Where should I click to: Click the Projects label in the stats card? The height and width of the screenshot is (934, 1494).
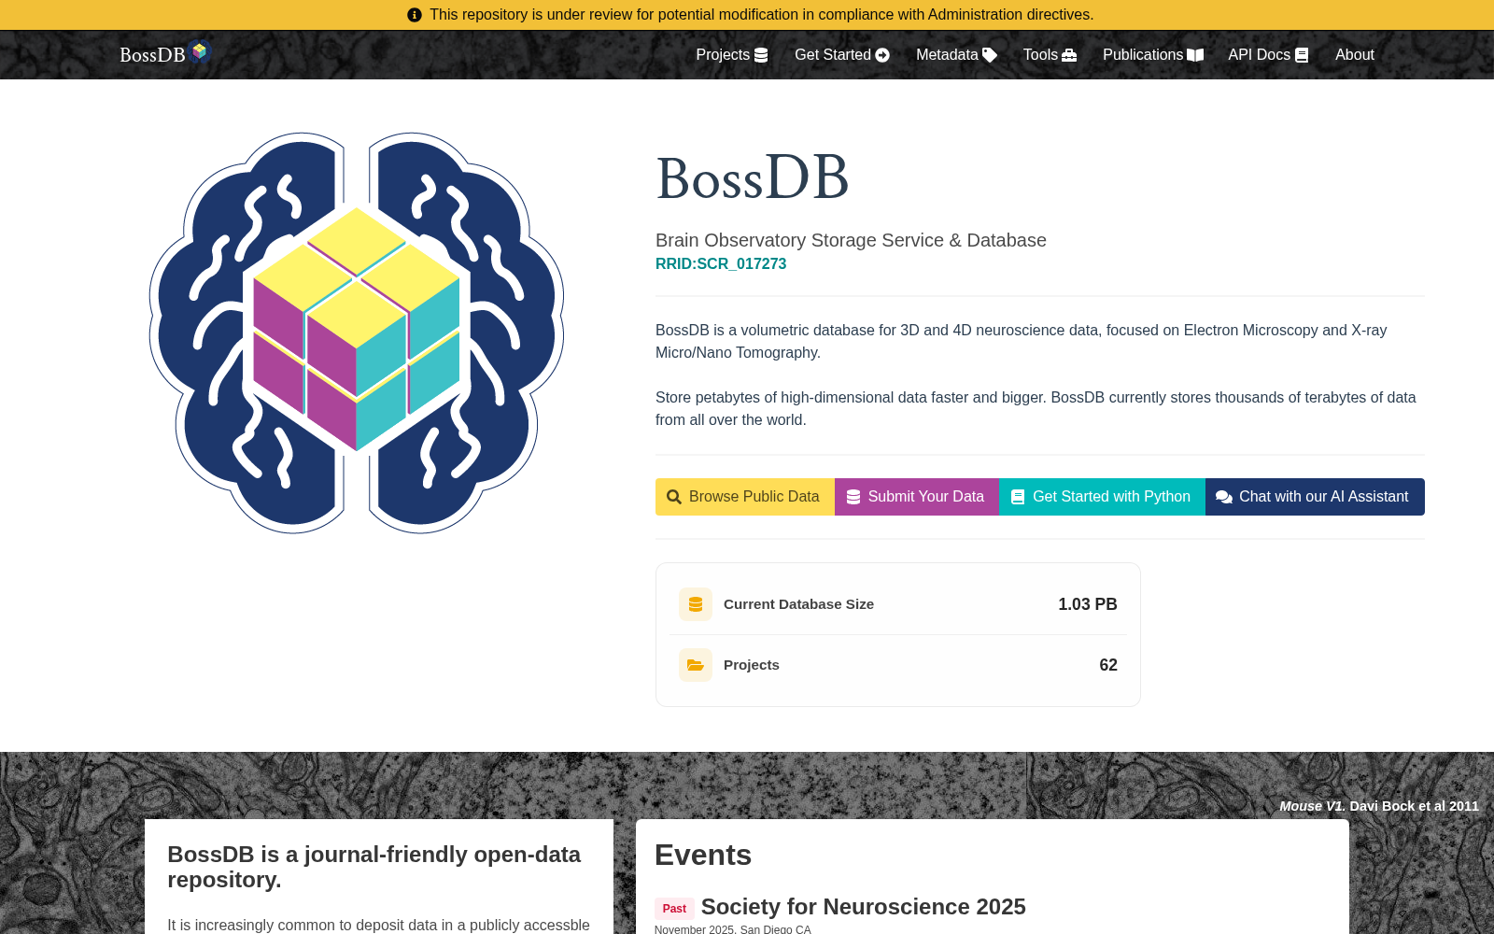[x=752, y=665]
